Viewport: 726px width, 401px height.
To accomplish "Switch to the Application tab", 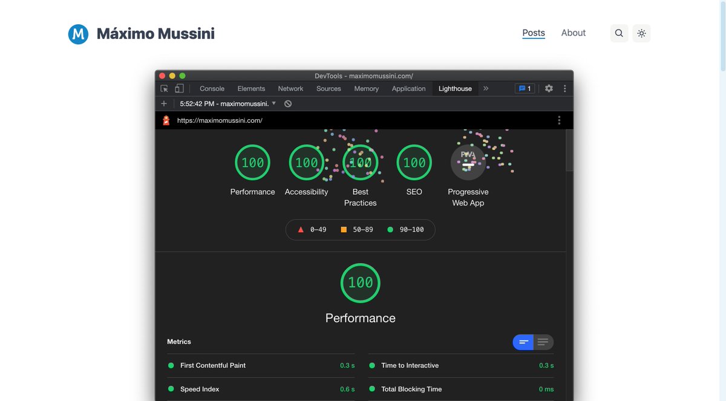I will click(x=408, y=88).
